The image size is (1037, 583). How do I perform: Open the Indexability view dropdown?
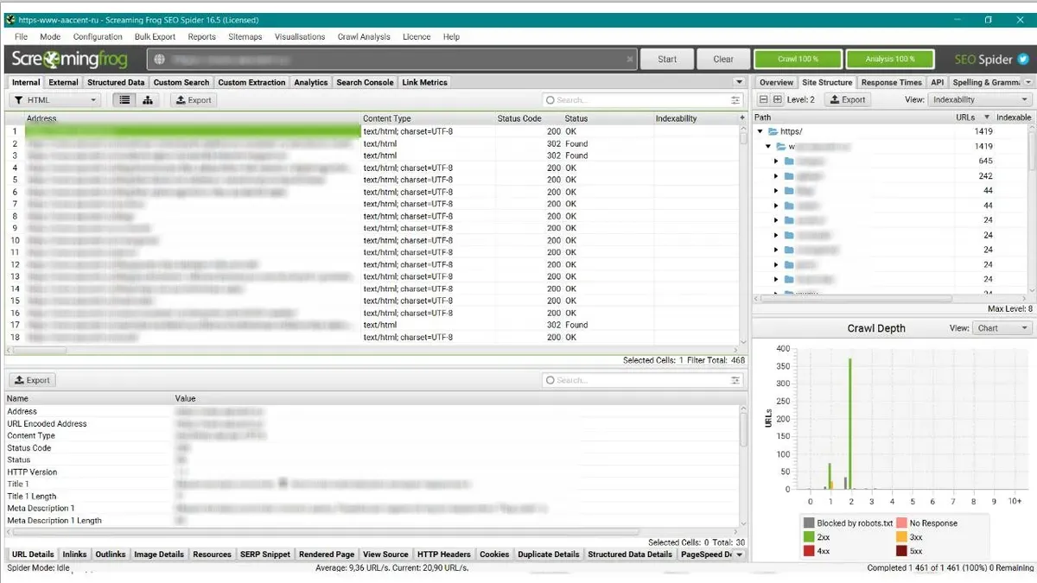pyautogui.click(x=981, y=100)
